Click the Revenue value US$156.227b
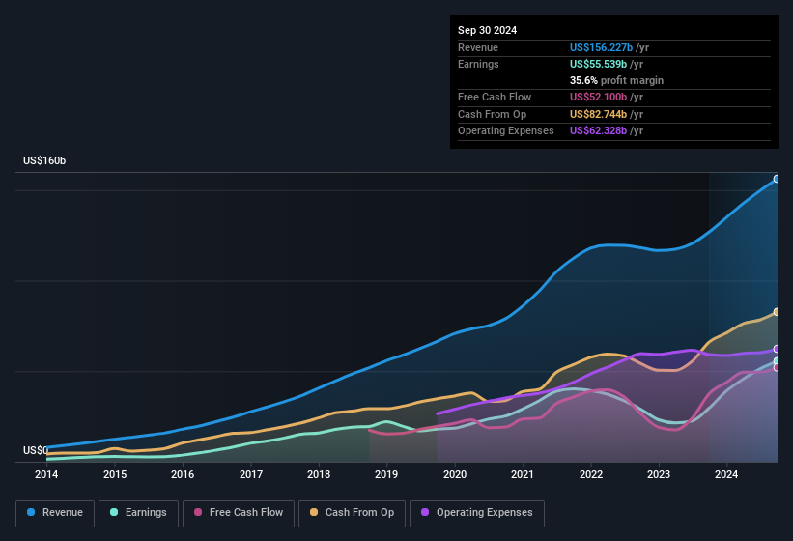 coord(601,47)
